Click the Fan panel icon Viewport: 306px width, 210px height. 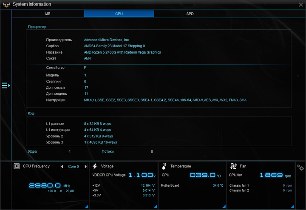point(233,166)
